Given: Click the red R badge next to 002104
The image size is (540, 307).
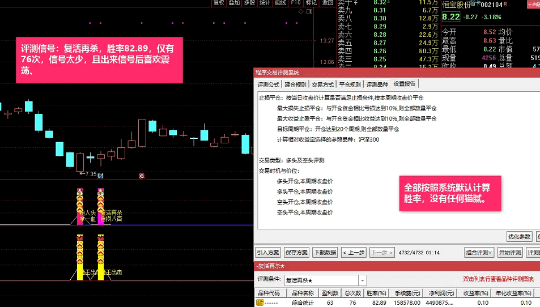Looking at the screenshot, I should click(505, 4).
